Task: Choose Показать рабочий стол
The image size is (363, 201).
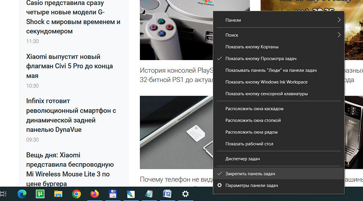Action: click(x=279, y=144)
